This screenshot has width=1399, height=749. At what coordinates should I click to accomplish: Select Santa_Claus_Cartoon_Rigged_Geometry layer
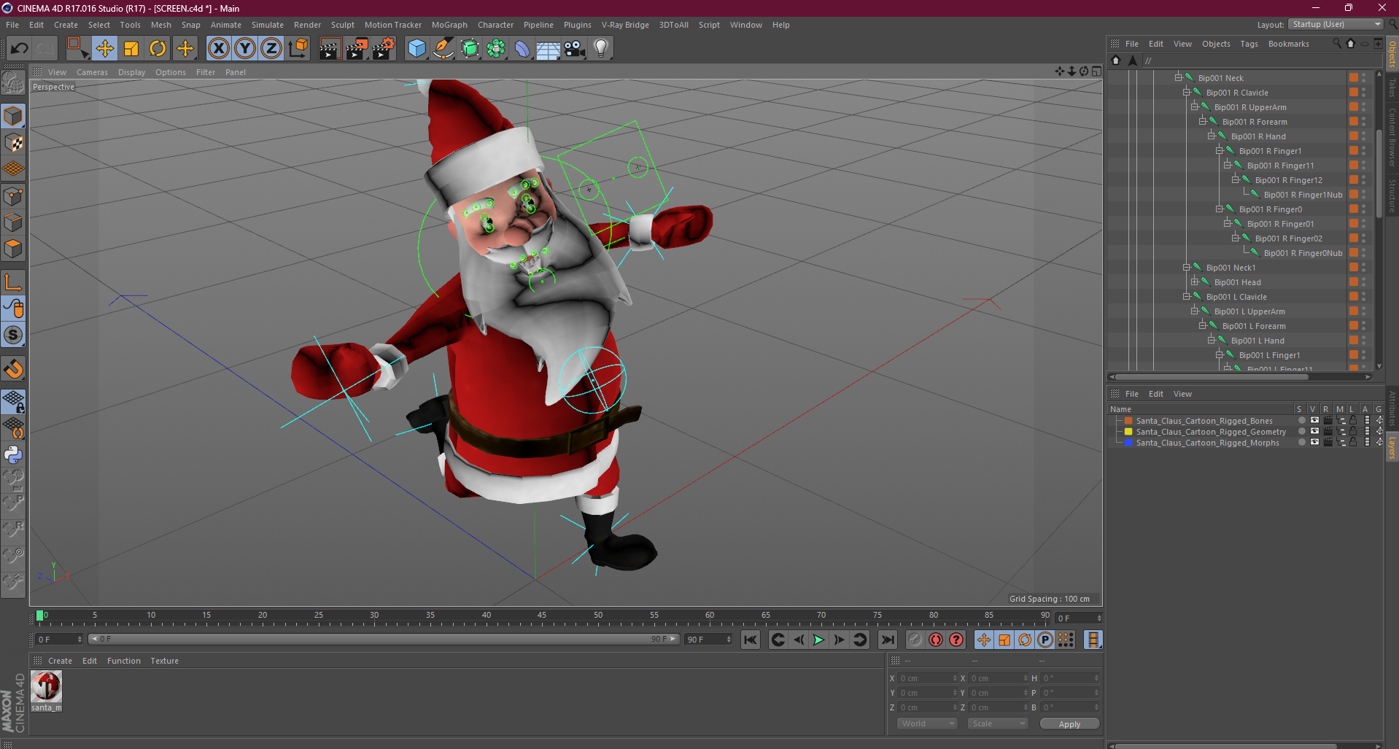click(x=1211, y=432)
